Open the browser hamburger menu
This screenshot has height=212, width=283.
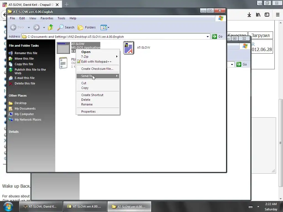(278, 15)
